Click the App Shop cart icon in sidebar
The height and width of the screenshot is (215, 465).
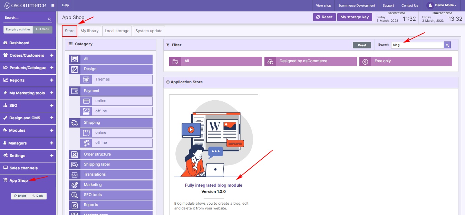tap(6, 180)
